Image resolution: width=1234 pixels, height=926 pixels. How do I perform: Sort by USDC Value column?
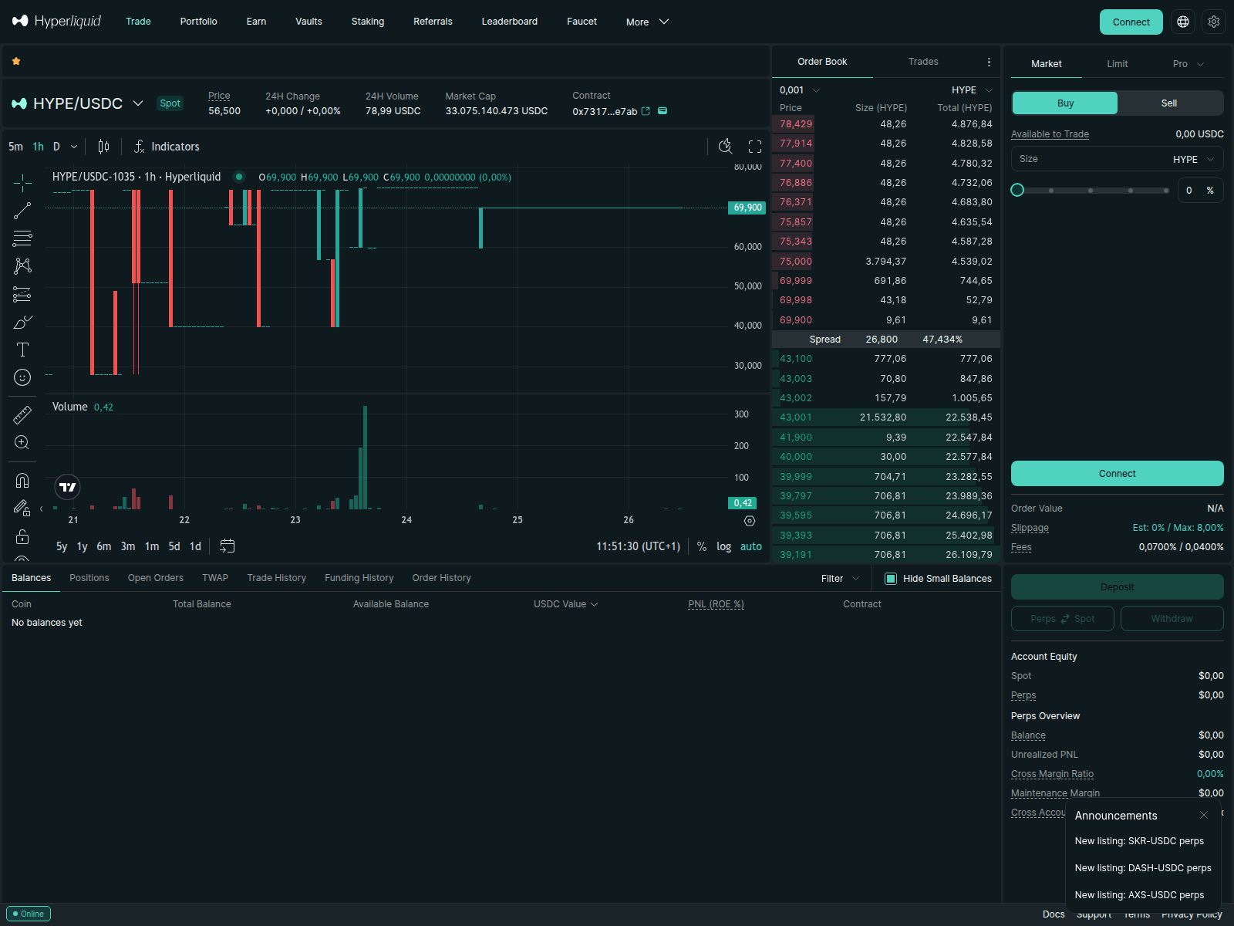pyautogui.click(x=565, y=604)
